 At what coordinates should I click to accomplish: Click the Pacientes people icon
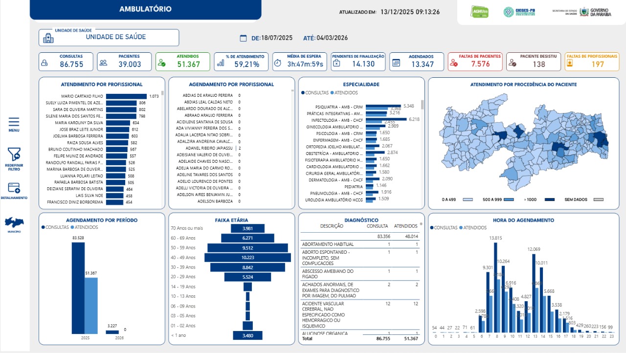tap(103, 63)
